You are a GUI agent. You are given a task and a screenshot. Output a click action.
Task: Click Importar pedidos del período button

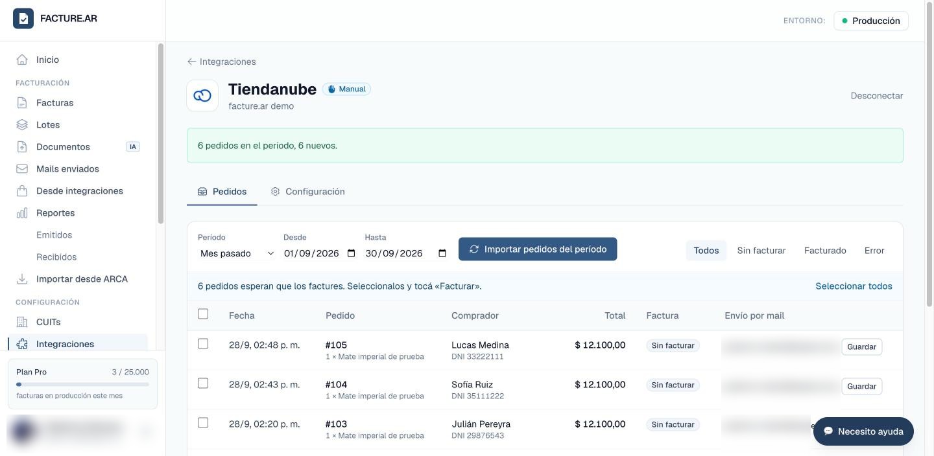538,249
